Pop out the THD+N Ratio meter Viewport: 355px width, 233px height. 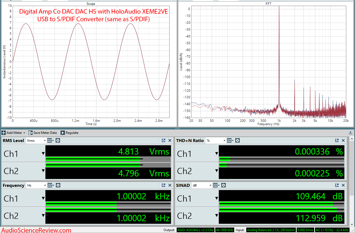pos(337,140)
